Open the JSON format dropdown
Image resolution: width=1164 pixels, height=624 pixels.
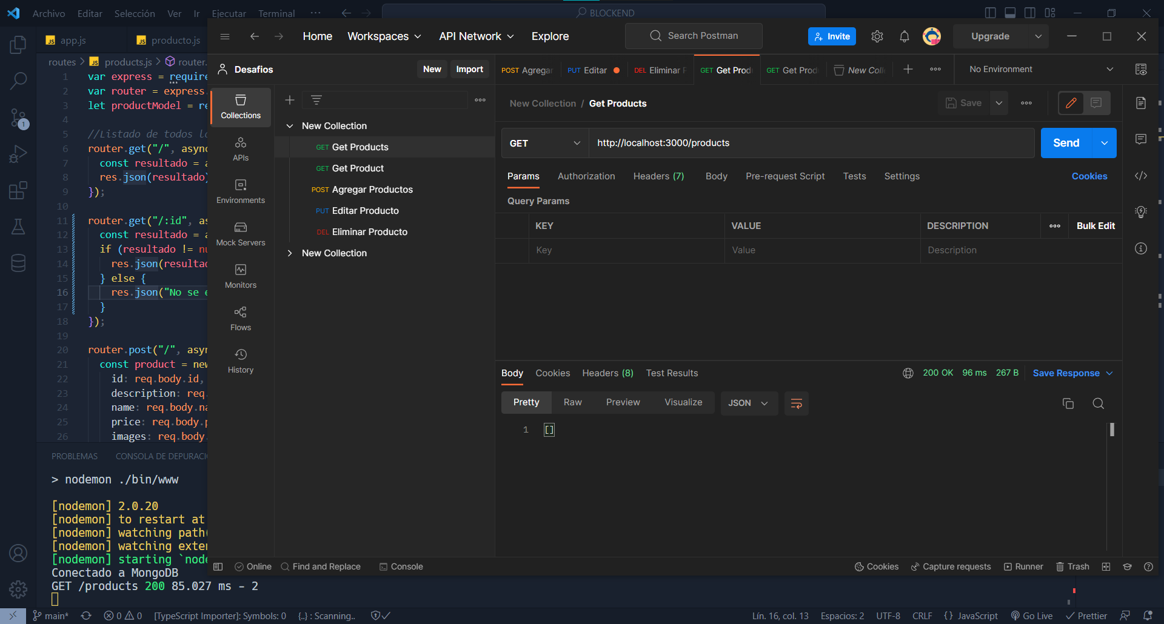click(x=748, y=403)
